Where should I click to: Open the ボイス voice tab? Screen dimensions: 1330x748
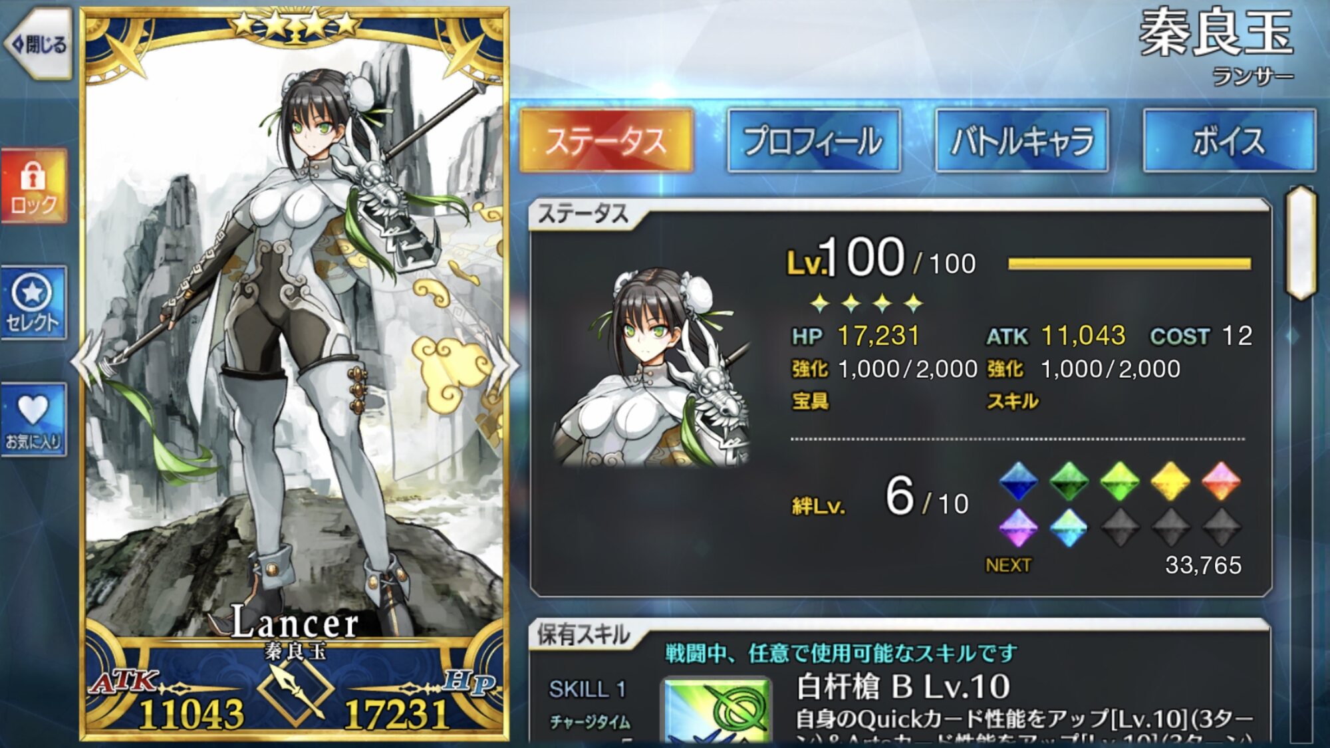coord(1229,141)
